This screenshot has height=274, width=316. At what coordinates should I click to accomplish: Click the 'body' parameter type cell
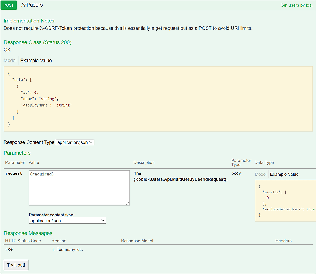(236, 173)
